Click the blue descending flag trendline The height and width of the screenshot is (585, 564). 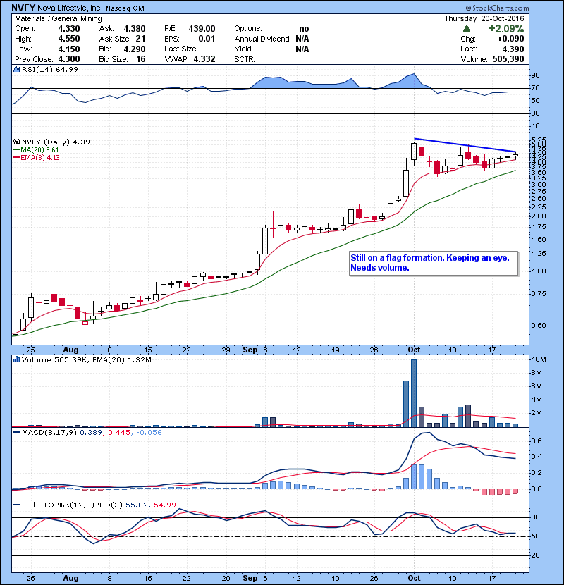click(x=465, y=145)
